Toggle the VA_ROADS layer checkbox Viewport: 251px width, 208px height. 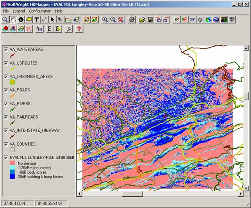pos(6,90)
